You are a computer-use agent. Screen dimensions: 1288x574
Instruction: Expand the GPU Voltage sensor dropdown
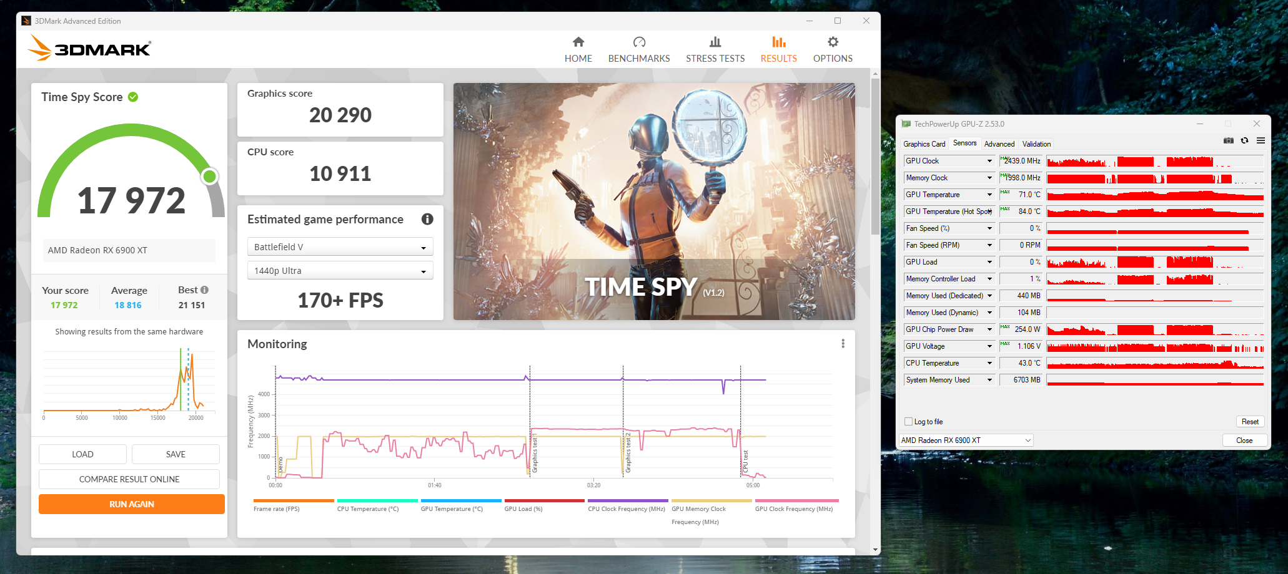coord(989,346)
